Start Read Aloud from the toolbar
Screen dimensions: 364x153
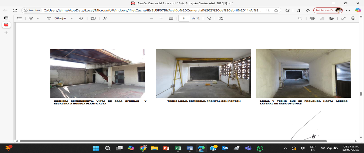click(105, 18)
